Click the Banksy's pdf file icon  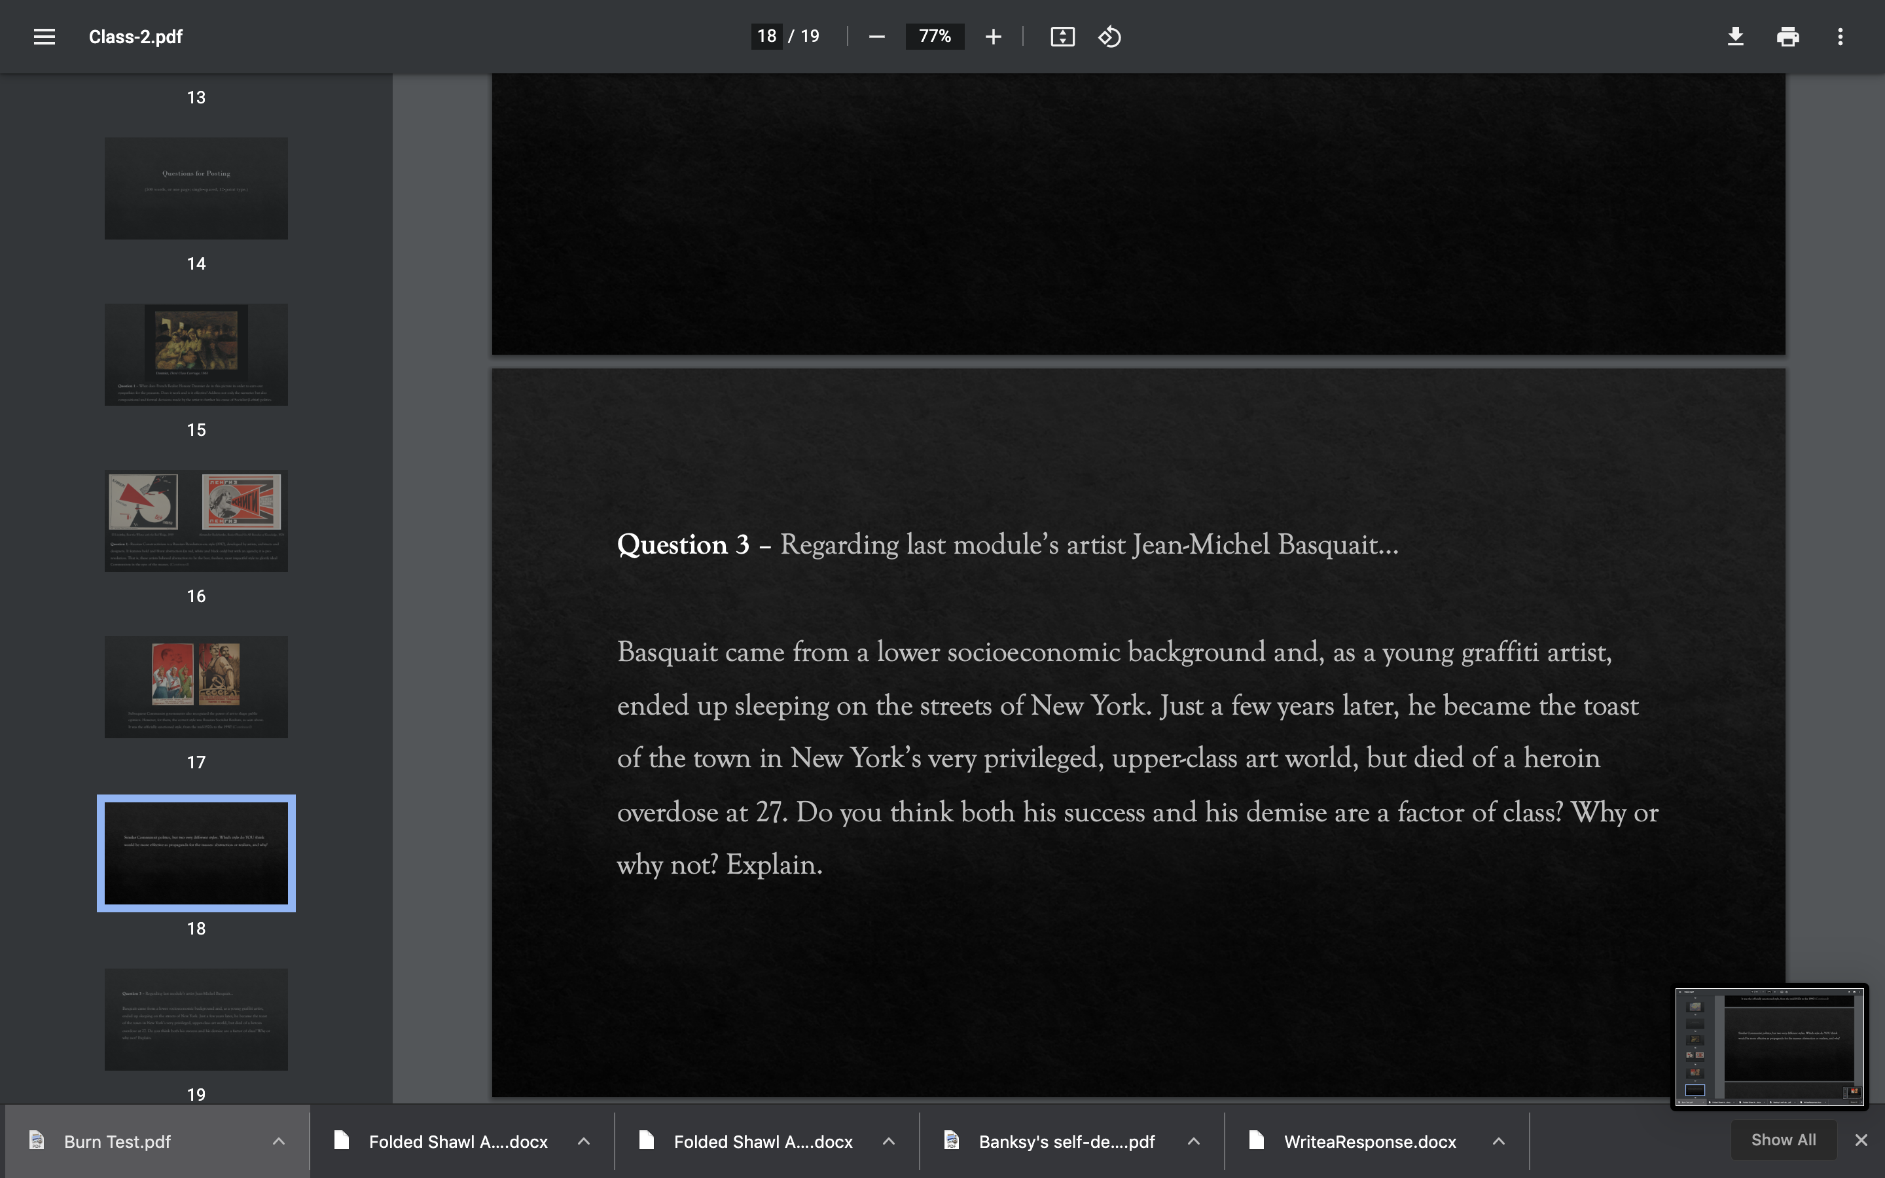click(x=951, y=1141)
